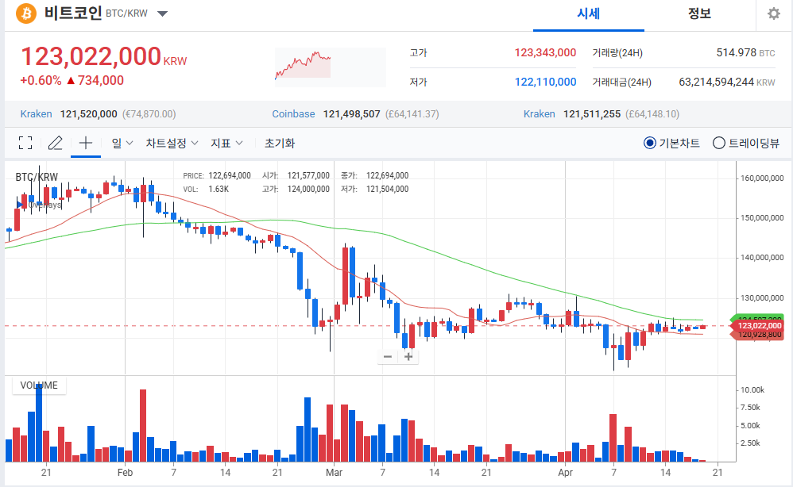Click the Apr date label on axis
This screenshot has width=793, height=487.
coord(566,473)
